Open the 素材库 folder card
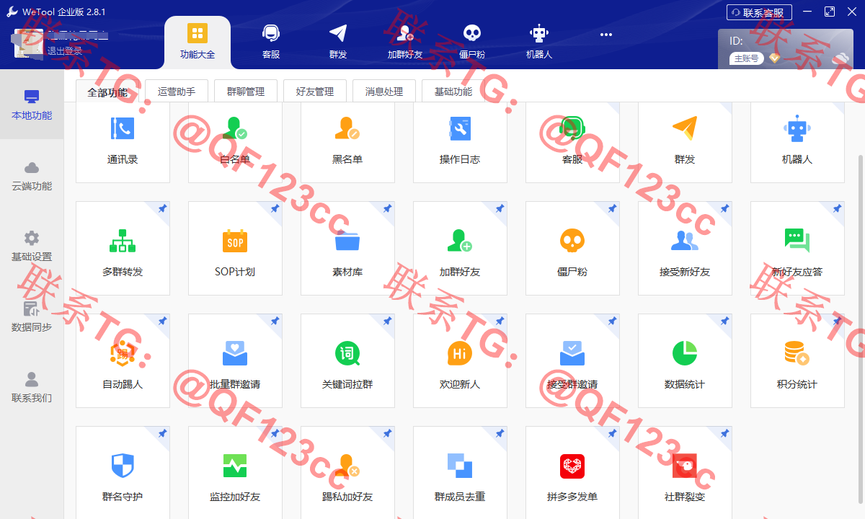 point(347,248)
